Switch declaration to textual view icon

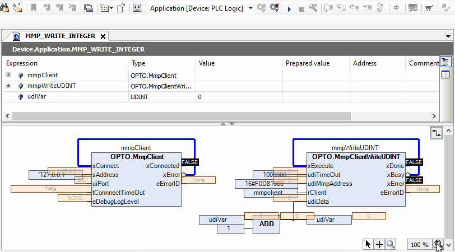point(445,62)
